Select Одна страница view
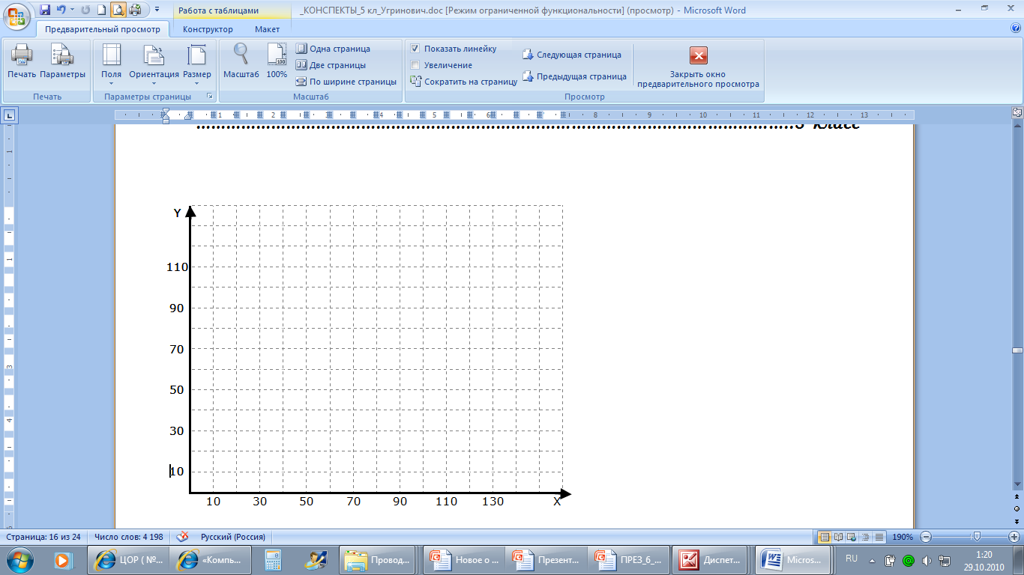The height and width of the screenshot is (575, 1024). click(x=333, y=49)
